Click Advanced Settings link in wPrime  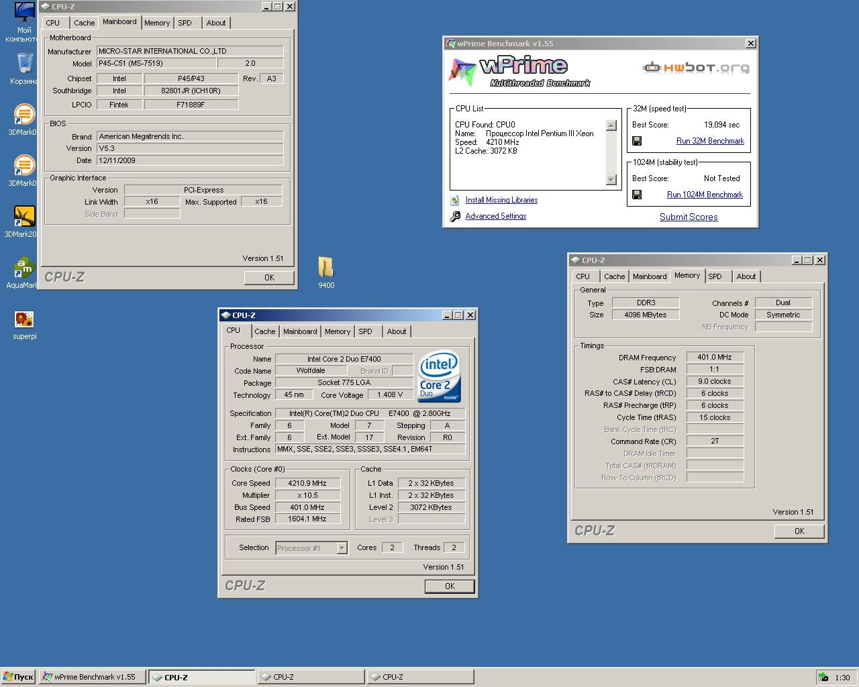point(496,216)
